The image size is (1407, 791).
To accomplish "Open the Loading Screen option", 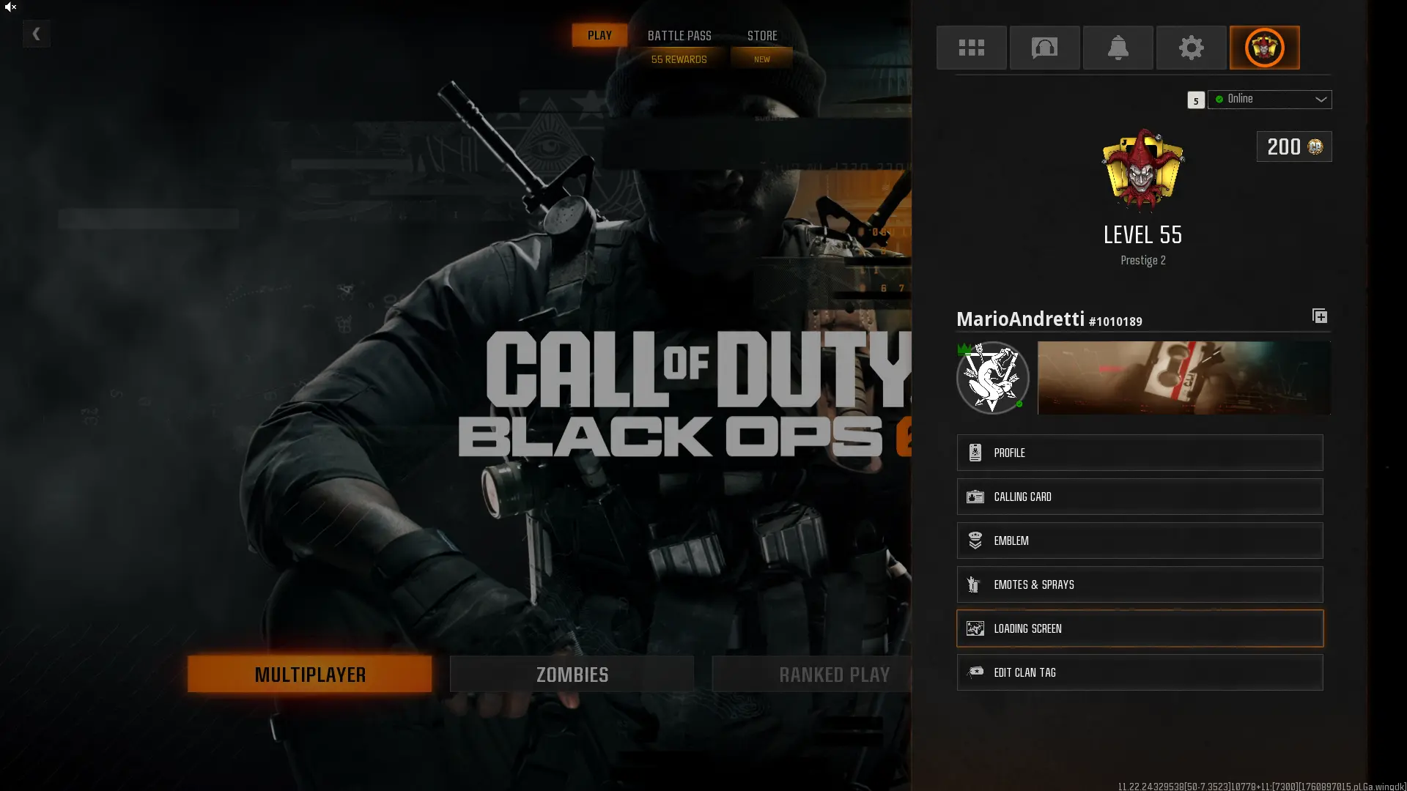I will point(1140,628).
